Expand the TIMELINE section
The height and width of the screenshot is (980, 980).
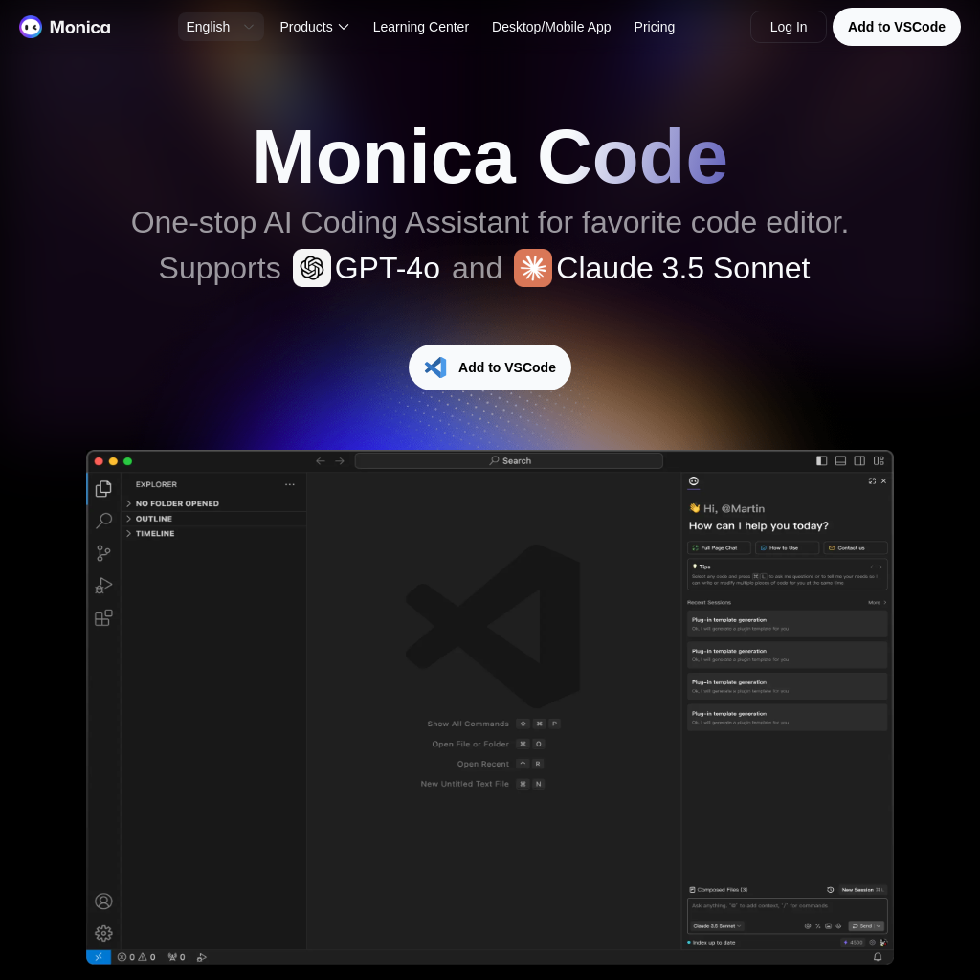pos(213,534)
